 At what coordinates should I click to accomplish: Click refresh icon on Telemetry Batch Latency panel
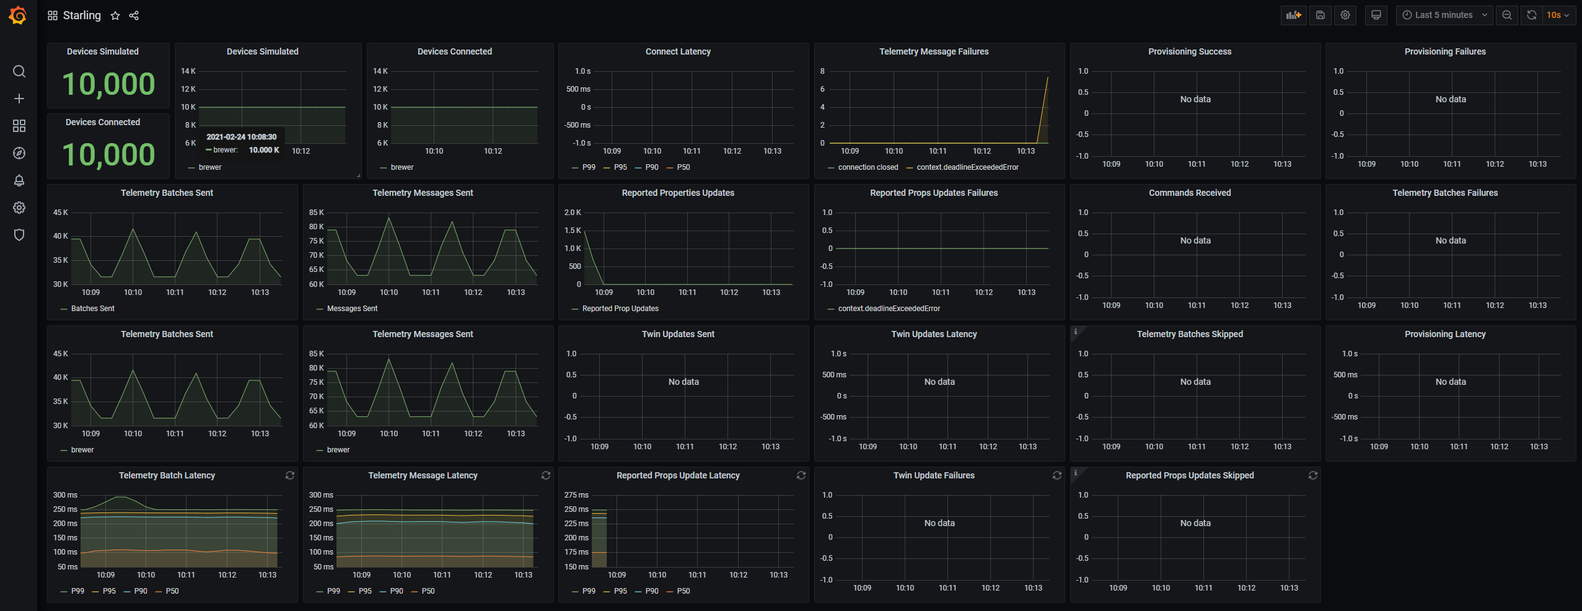(289, 475)
